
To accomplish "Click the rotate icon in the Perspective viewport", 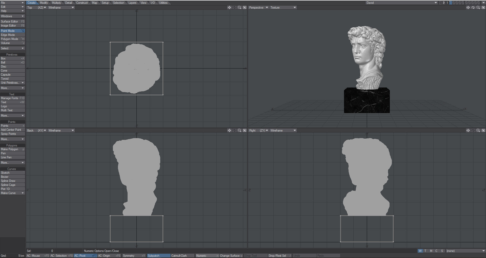I will 473,8.
